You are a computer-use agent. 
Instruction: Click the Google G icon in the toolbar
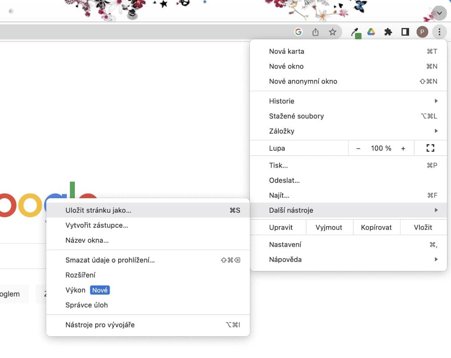pyautogui.click(x=298, y=32)
